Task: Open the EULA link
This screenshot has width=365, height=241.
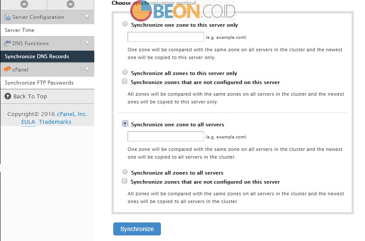Action: (28, 122)
